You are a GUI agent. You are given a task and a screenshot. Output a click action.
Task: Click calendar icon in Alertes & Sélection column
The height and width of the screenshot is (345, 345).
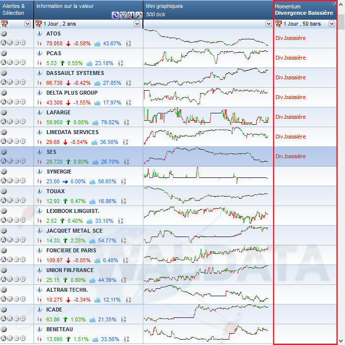pyautogui.click(x=4, y=24)
